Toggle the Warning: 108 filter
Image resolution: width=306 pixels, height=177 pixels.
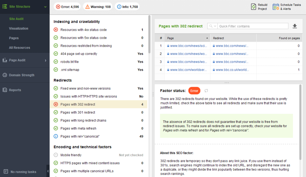pos(97,7)
